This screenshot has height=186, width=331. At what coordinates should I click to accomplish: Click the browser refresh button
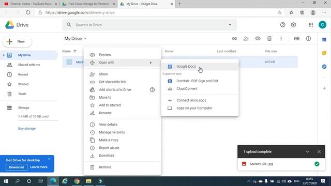[x=28, y=12]
